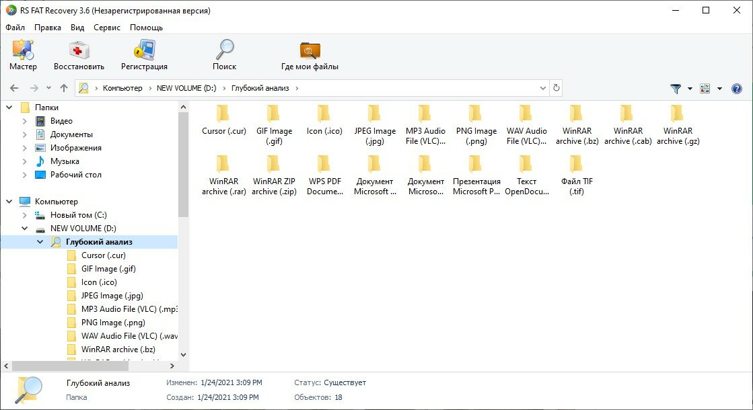Screen dimensions: 753x410
Task: Click the Компьютер breadcrumb segment
Action: tap(122, 88)
